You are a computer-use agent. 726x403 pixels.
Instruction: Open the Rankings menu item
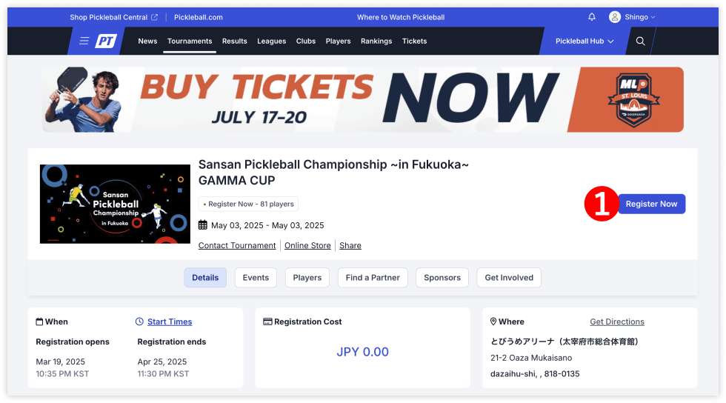[x=376, y=41]
